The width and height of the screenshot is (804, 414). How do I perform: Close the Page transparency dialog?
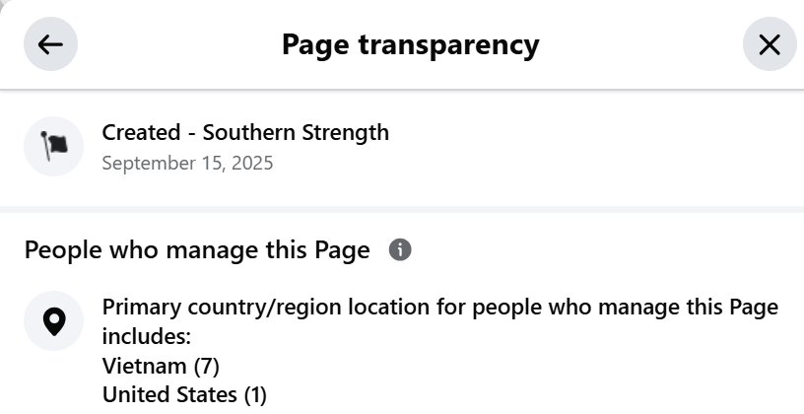tap(769, 44)
